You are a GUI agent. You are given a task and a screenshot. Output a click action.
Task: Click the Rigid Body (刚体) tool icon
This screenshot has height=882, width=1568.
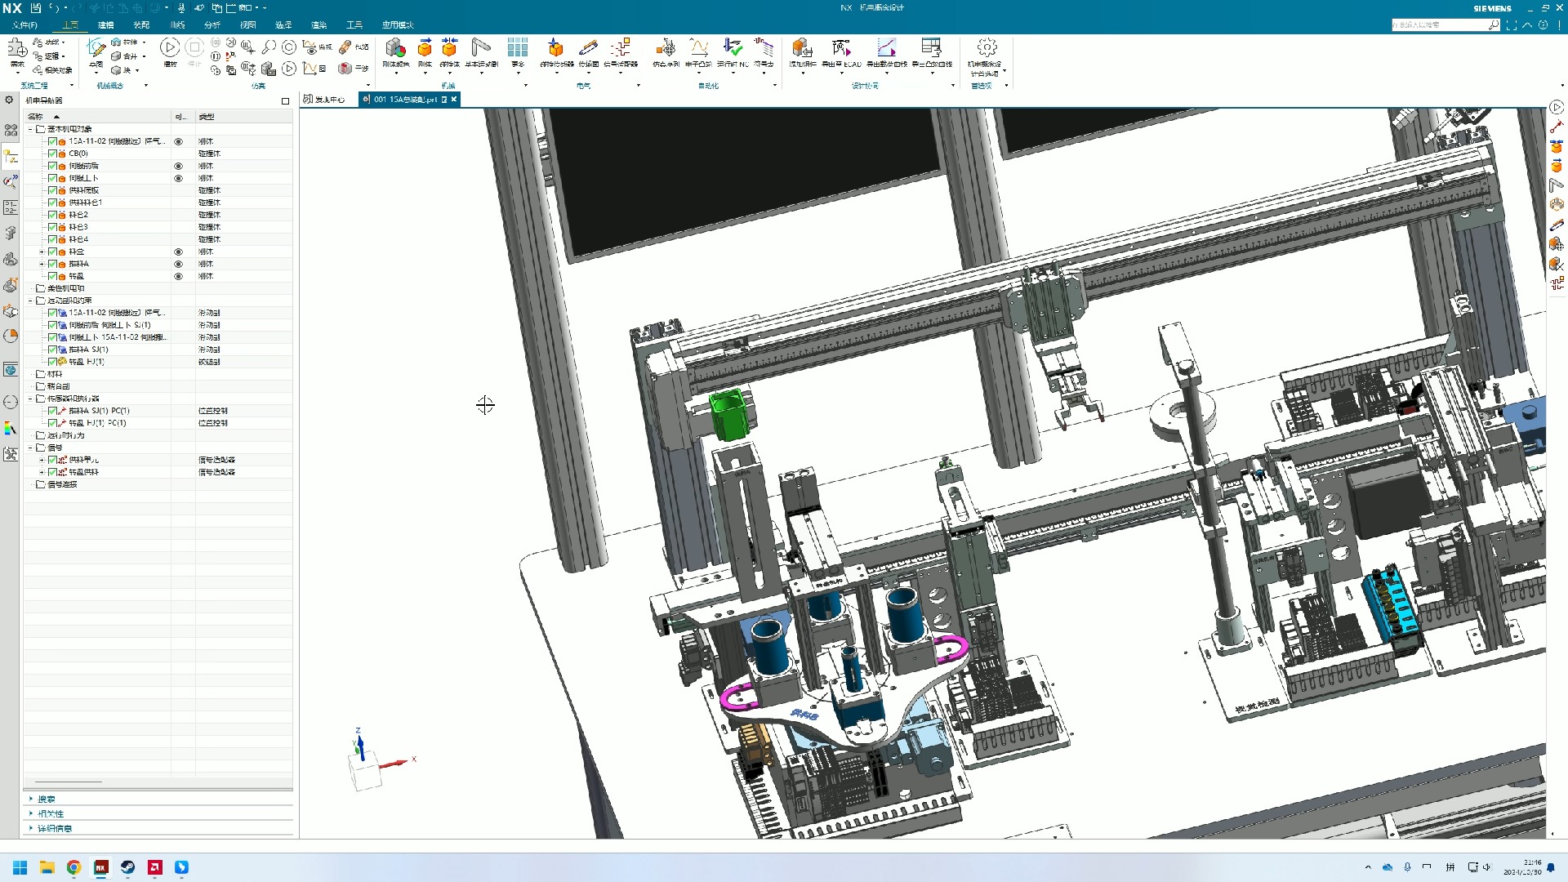coord(425,49)
